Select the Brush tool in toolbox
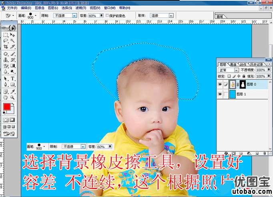273x197 pixels. [12, 54]
